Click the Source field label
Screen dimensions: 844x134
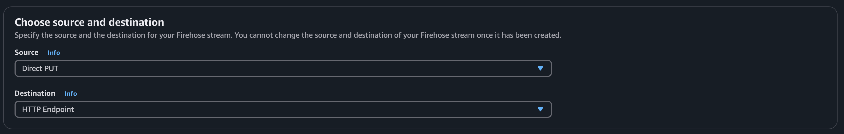pyautogui.click(x=27, y=52)
